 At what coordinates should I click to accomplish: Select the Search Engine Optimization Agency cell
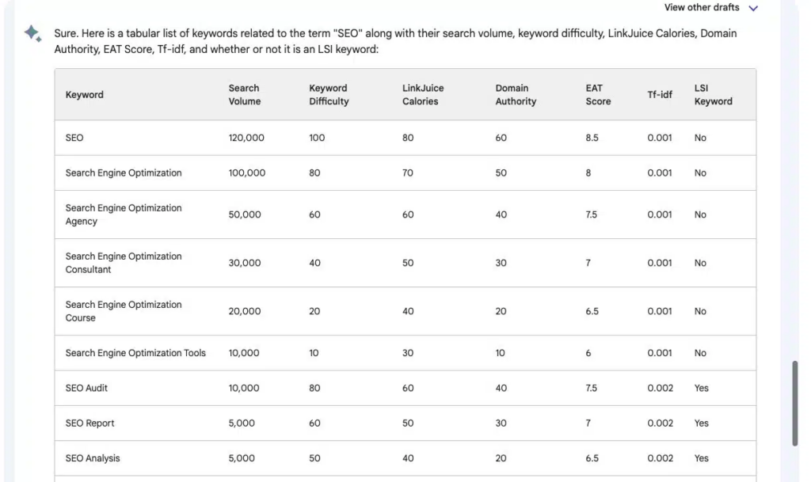(124, 214)
